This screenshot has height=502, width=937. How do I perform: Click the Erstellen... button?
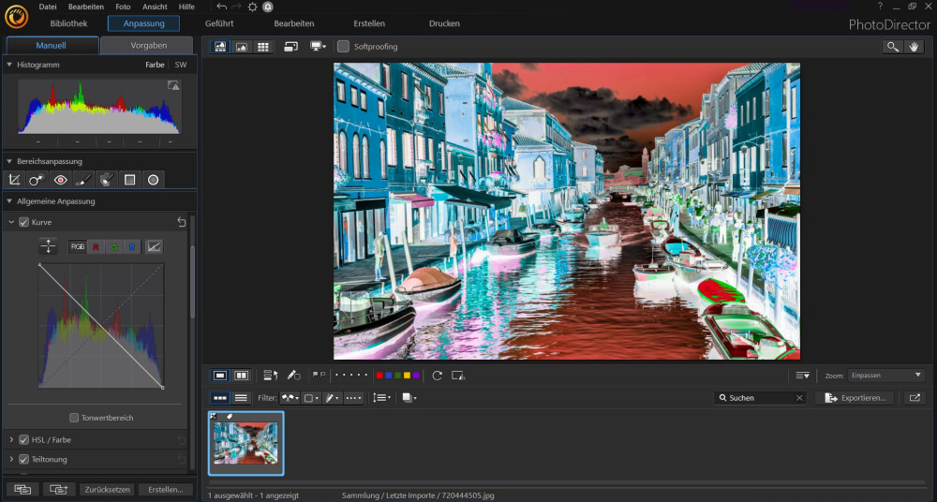point(166,490)
